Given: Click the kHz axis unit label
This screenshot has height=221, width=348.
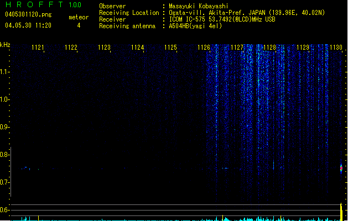Looking at the screenshot, I should (x=5, y=45).
